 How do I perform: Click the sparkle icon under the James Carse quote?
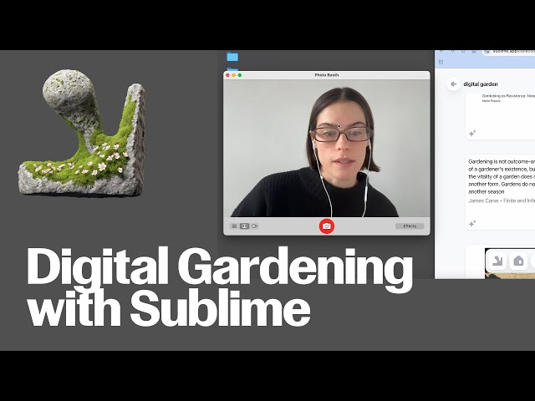472,223
